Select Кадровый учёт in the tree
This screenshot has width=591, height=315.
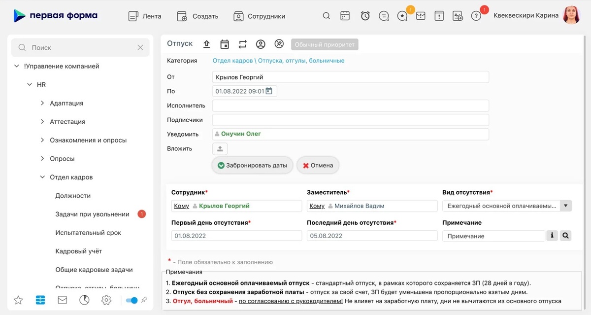[x=79, y=251]
